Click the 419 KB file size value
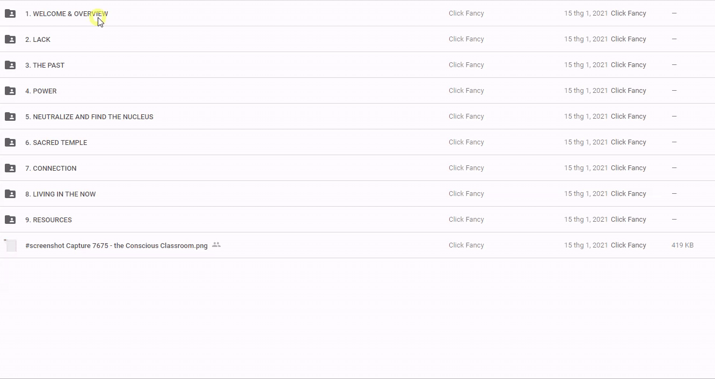 (x=682, y=245)
